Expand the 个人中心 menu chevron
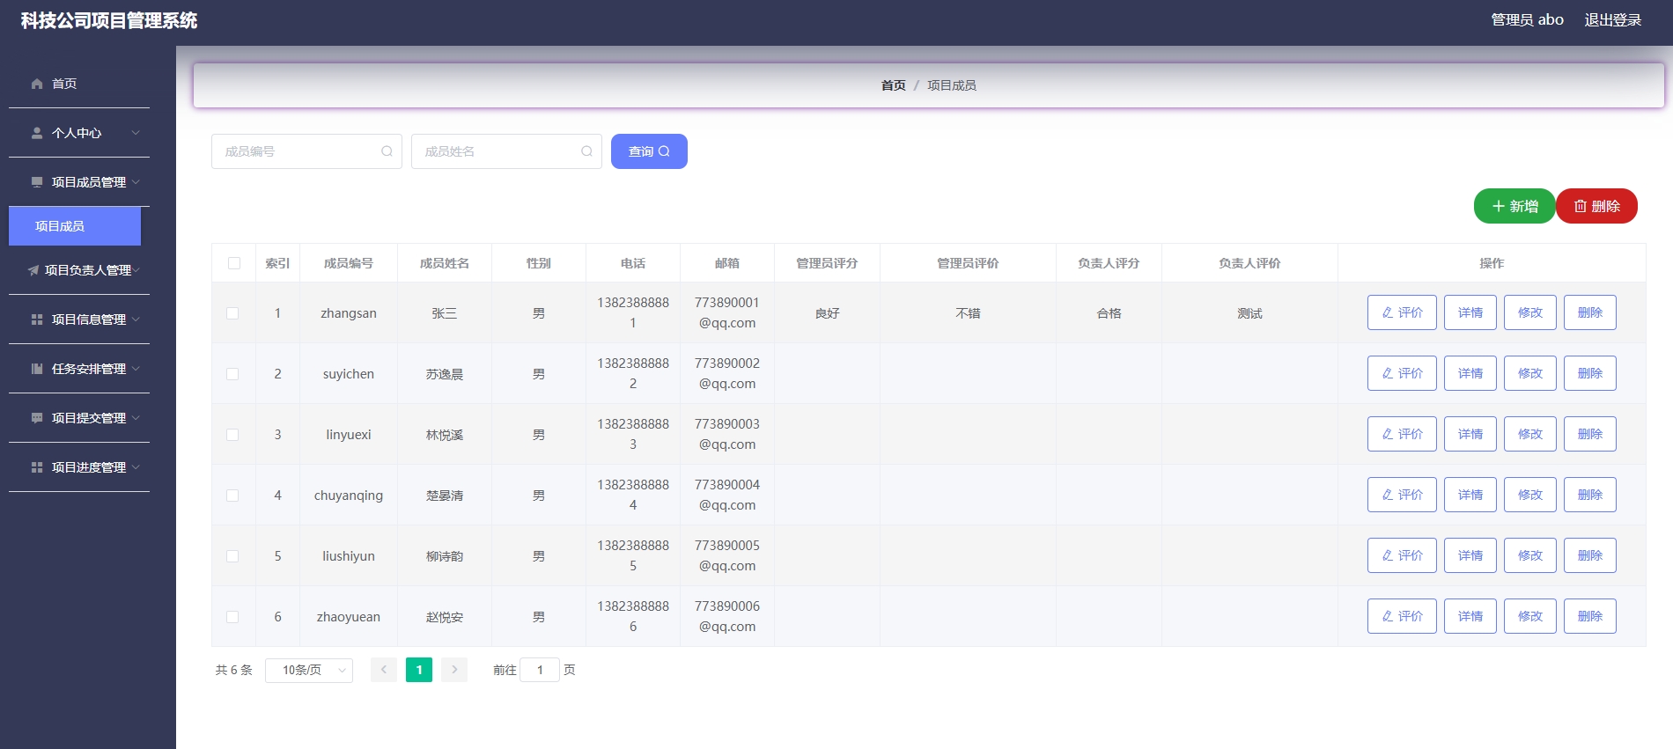 pyautogui.click(x=136, y=133)
